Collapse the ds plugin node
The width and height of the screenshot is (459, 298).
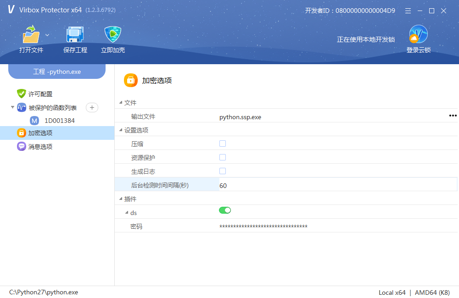[127, 212]
